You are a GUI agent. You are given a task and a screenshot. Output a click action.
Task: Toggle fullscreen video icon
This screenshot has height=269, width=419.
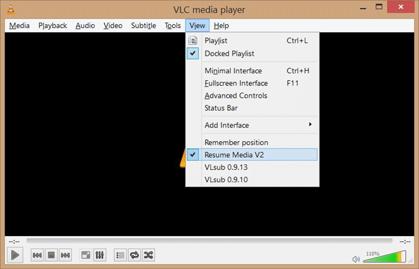(x=86, y=255)
